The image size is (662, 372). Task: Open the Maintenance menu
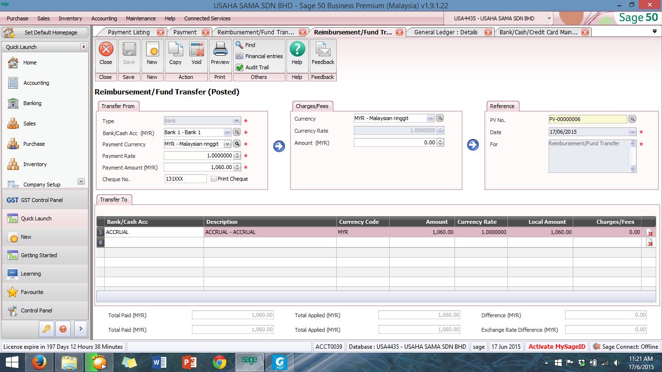(x=141, y=18)
